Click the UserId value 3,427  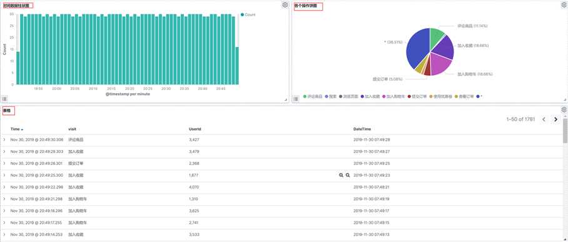tap(194, 139)
